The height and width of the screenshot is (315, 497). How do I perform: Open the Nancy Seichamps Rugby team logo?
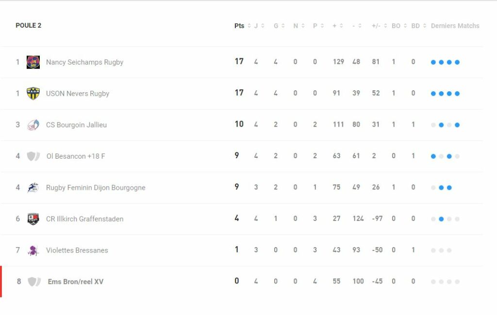click(33, 62)
